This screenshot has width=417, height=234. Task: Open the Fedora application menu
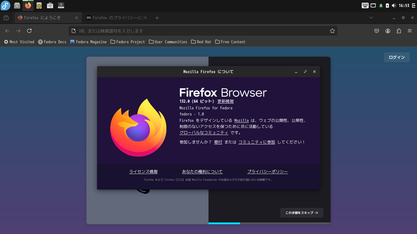tap(5, 5)
